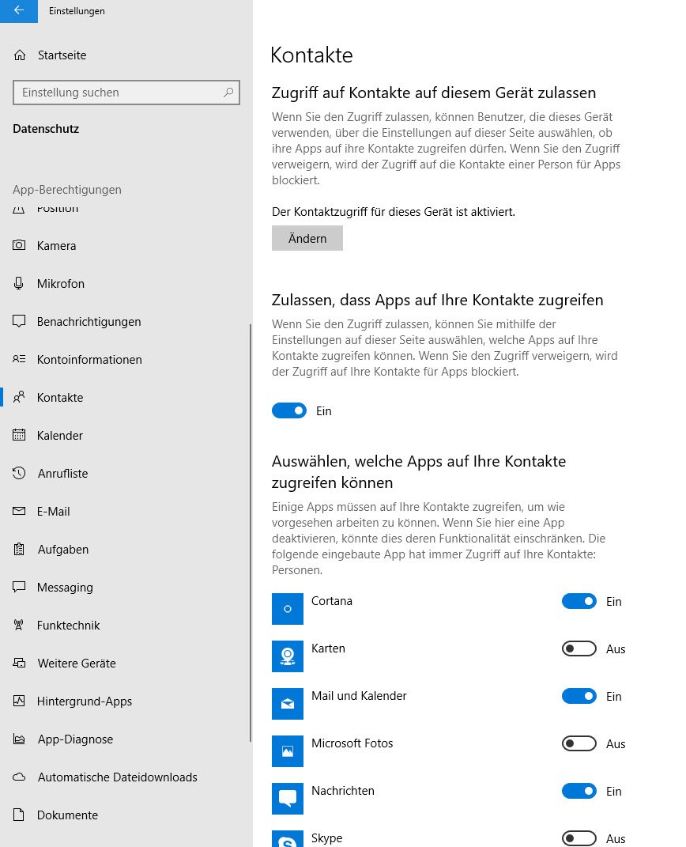Click the search magnifier icon
This screenshot has height=847, width=686.
[x=228, y=93]
